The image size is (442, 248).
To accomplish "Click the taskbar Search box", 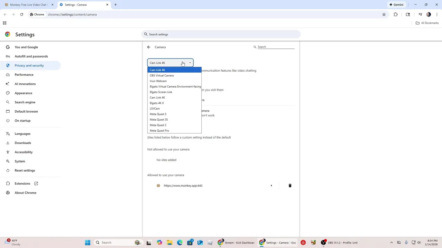I will 118,242.
